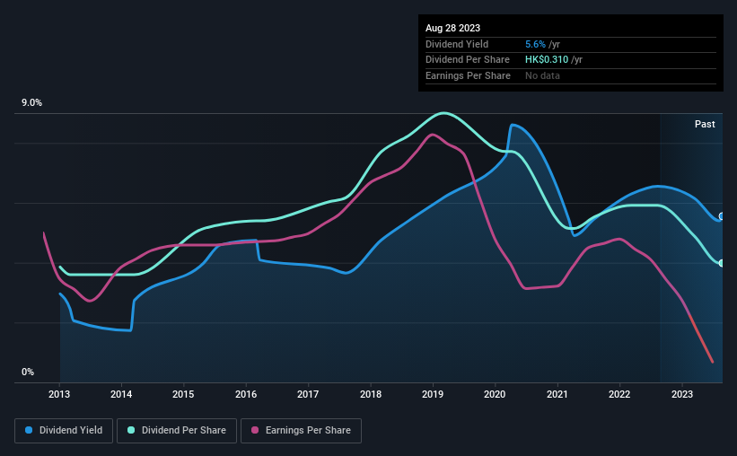Click the 2021 x-axis label
This screenshot has height=456, width=737.
[x=557, y=394]
